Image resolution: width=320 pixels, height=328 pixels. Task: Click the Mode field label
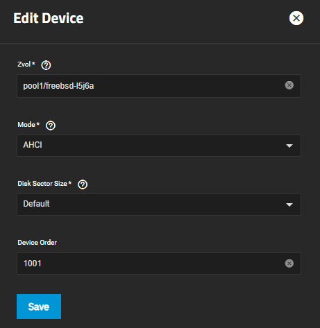(x=26, y=125)
